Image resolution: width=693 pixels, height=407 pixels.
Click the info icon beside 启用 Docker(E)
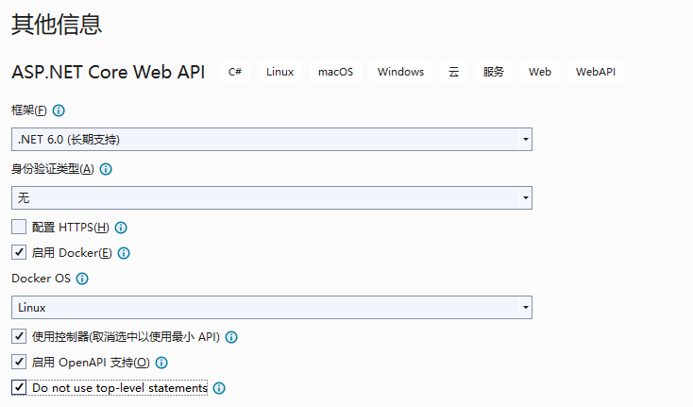pyautogui.click(x=124, y=253)
